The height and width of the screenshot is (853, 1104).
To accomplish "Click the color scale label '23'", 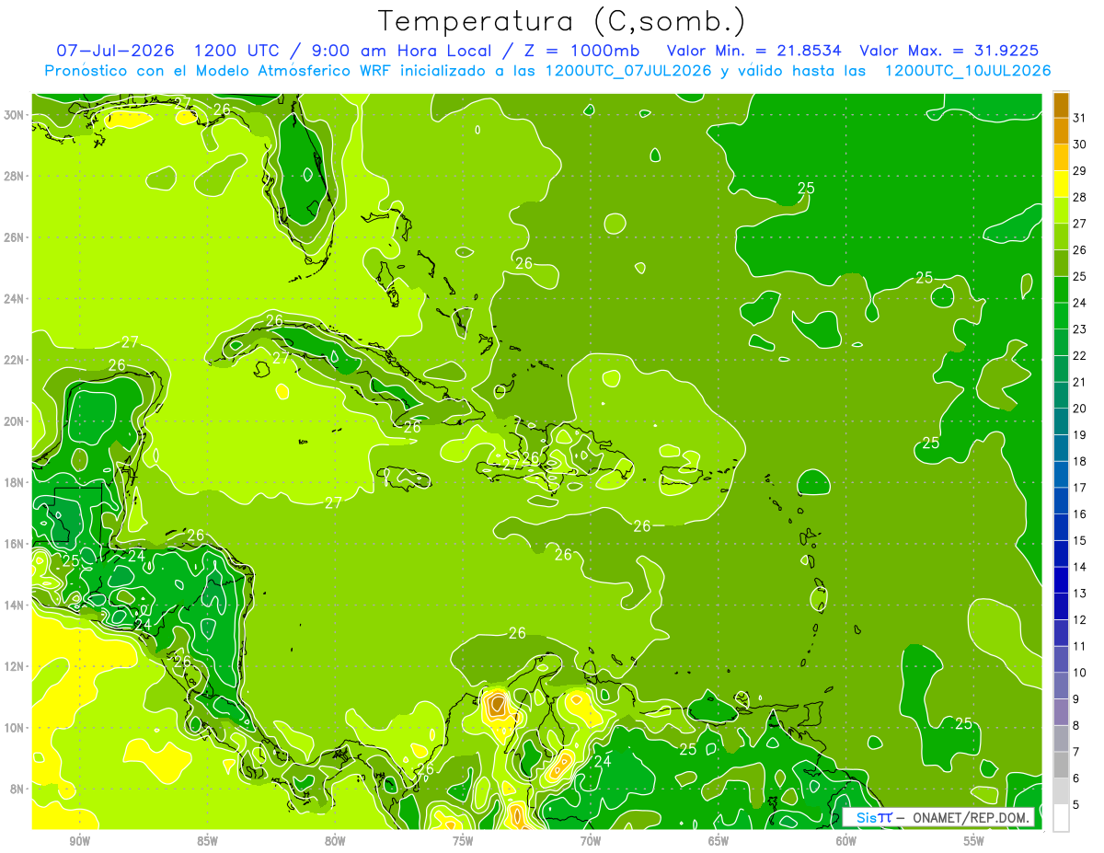I will [1080, 329].
